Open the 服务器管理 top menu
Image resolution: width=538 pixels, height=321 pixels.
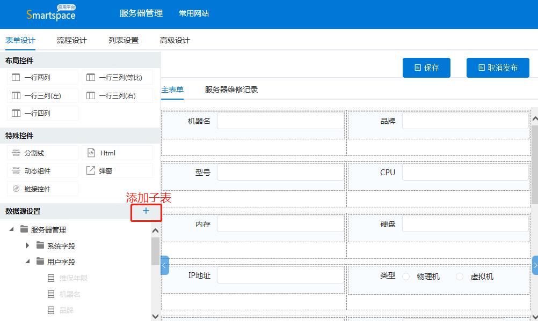(x=141, y=13)
